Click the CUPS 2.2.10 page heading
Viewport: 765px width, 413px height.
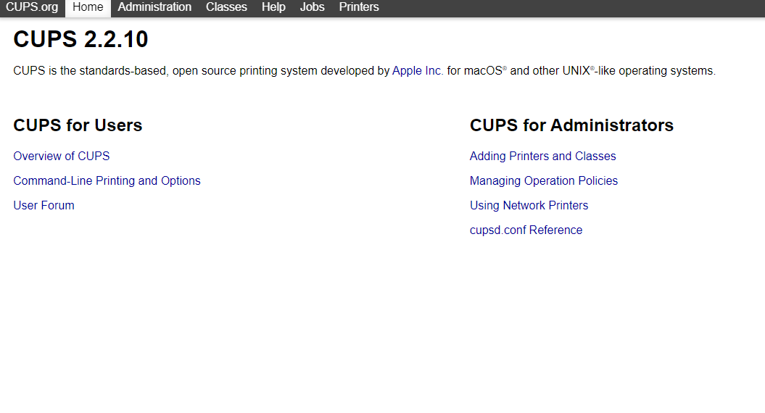[x=80, y=39]
